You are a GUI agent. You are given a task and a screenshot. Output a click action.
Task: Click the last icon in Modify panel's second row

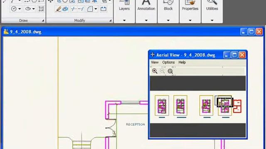point(103,9)
